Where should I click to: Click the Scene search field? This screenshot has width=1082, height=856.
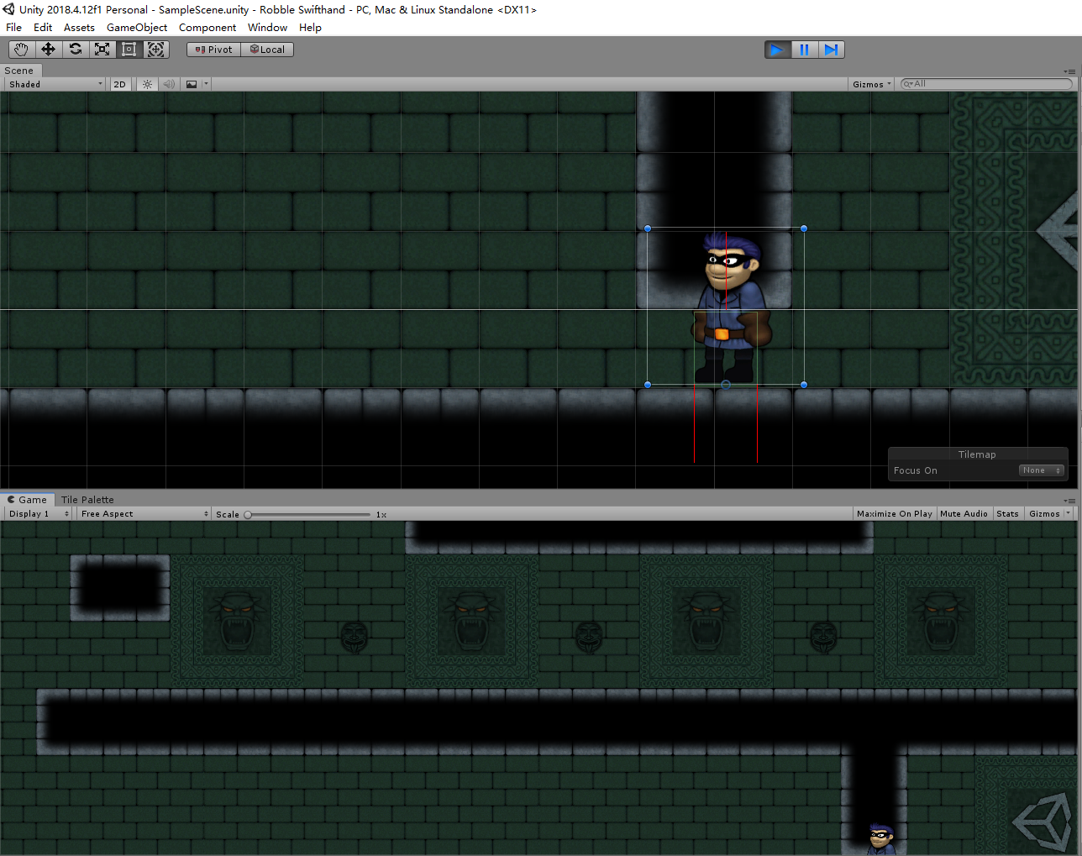986,84
